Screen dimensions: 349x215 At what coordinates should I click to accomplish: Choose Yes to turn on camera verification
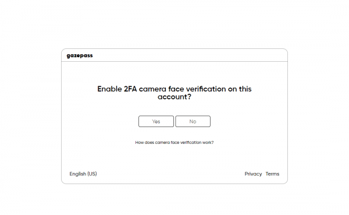point(156,121)
